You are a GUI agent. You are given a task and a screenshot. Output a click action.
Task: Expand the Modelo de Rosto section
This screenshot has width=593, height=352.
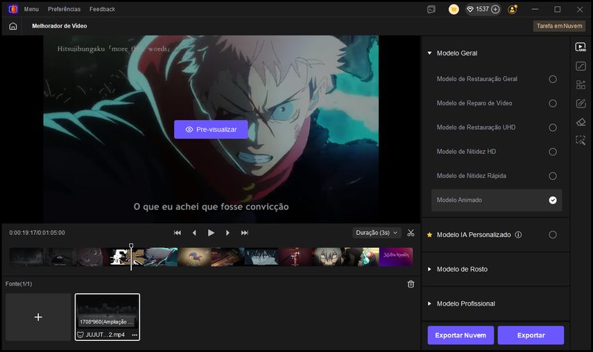pyautogui.click(x=429, y=270)
